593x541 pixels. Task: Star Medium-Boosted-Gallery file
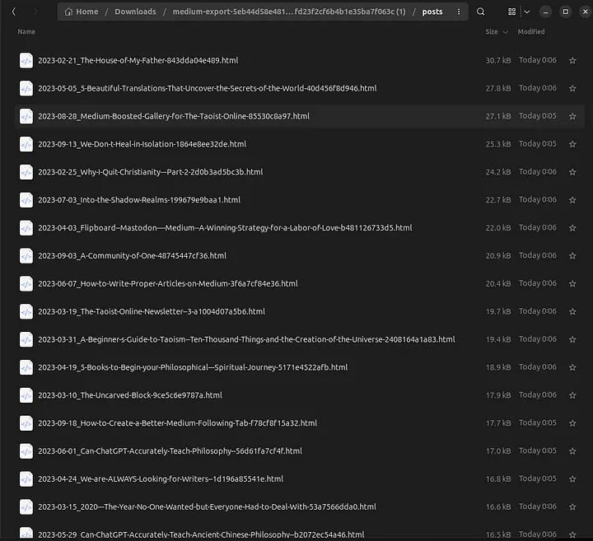pos(572,116)
